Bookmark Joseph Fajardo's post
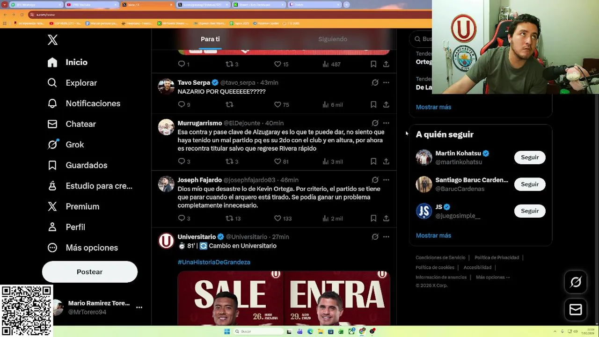Screen dimensions: 599x337 point(373,218)
